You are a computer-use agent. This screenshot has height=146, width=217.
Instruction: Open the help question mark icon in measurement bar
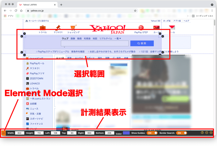click(x=202, y=132)
